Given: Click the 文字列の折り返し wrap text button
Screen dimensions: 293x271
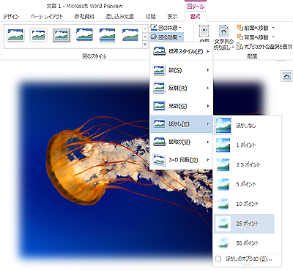Looking at the screenshot, I should [224, 37].
